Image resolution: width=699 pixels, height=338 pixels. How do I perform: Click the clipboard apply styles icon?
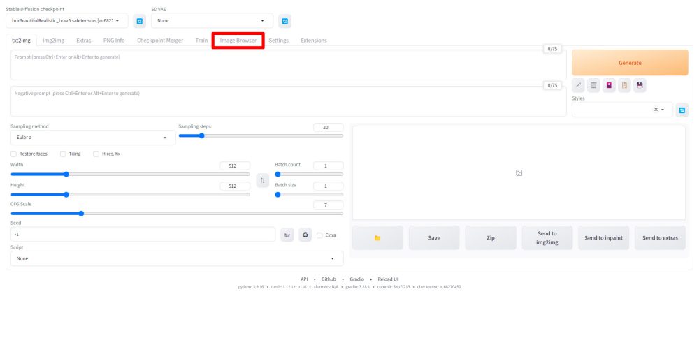pyautogui.click(x=624, y=85)
